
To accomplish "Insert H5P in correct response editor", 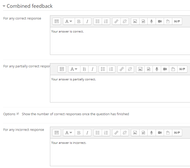I will click(177, 21).
